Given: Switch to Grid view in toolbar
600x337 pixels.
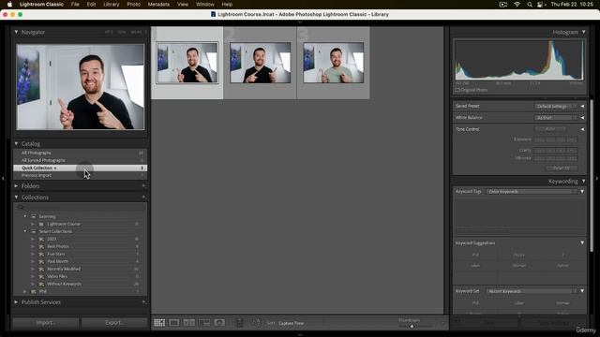Looking at the screenshot, I should point(159,323).
